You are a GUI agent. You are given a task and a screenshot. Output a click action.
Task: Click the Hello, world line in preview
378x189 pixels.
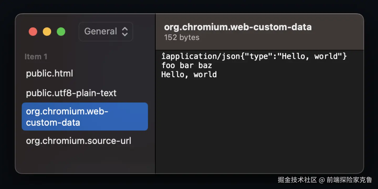[189, 75]
